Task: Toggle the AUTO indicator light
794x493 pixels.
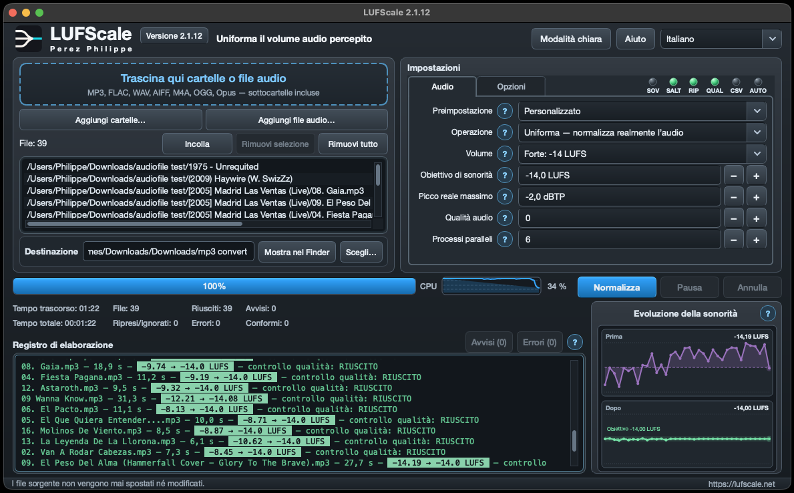Action: click(x=758, y=82)
